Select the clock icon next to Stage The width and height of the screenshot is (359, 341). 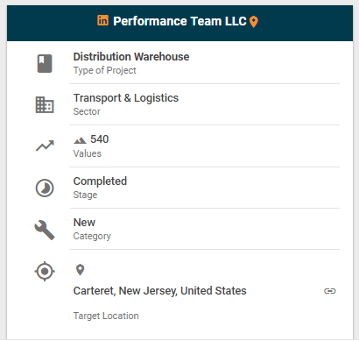click(x=45, y=188)
